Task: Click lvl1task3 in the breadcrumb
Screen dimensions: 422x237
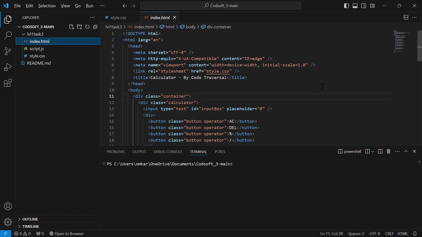Action: [113, 27]
